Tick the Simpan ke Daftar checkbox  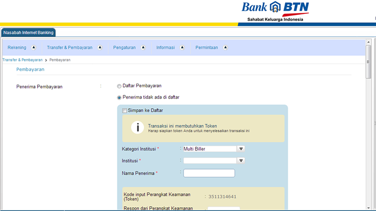click(x=125, y=110)
